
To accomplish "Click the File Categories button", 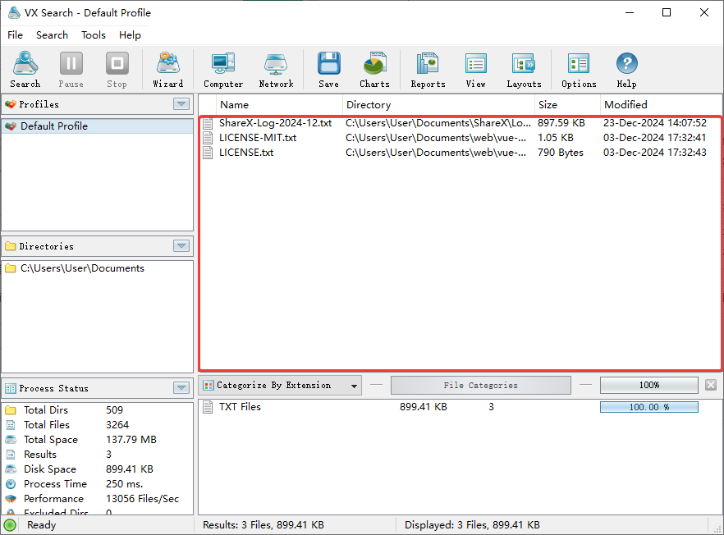I will tap(480, 385).
